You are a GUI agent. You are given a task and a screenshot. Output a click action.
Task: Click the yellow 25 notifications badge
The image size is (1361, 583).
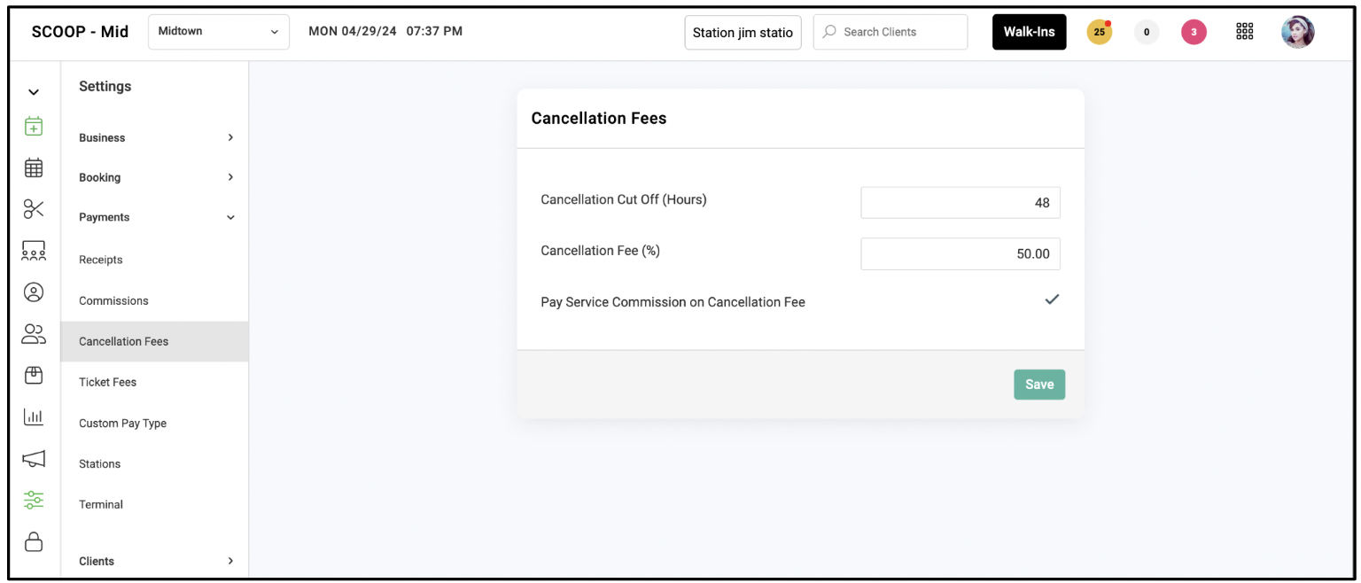[1099, 32]
